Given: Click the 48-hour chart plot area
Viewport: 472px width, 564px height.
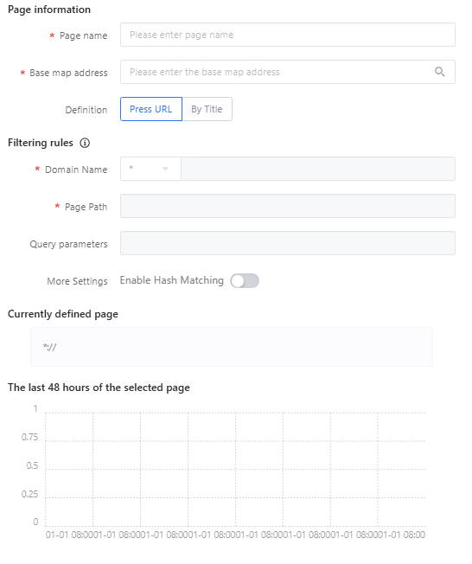Looking at the screenshot, I should click(x=235, y=469).
